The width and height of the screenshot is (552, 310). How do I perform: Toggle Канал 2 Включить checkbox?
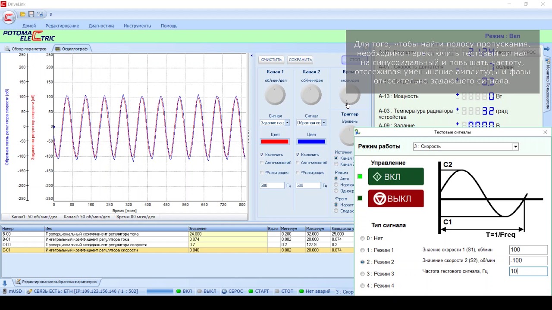click(x=298, y=155)
